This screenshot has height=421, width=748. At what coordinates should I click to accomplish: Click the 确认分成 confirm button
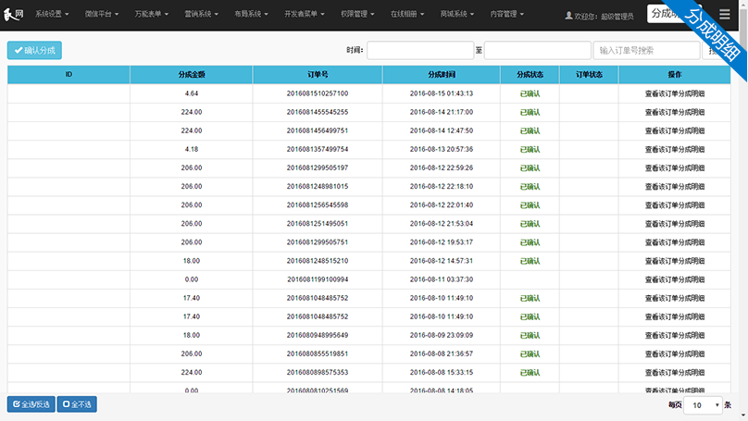34,51
